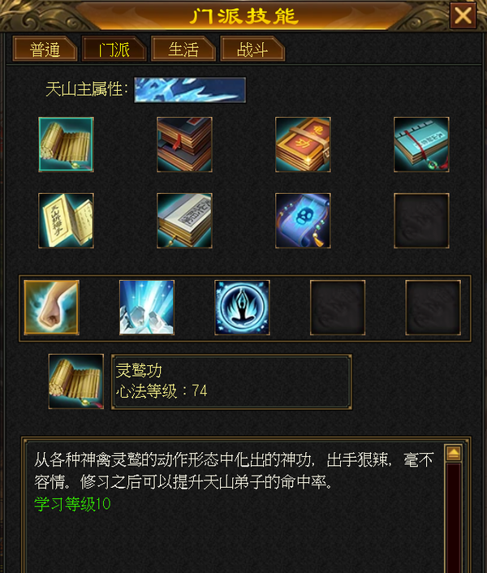Choose the meditation figure skill icon
The image size is (487, 573).
(x=242, y=308)
